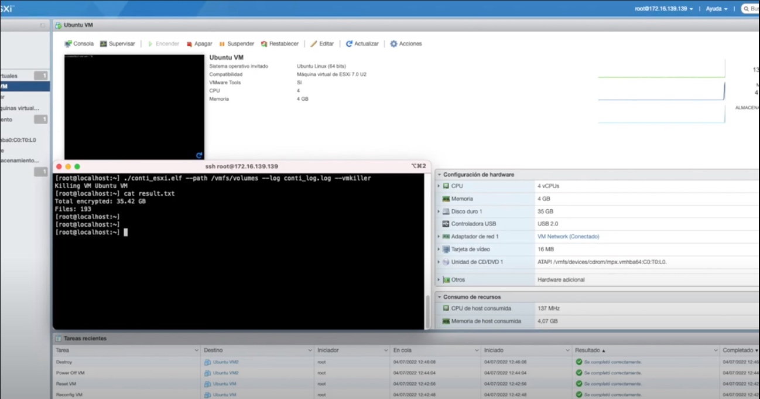760x399 pixels.
Task: Open the root@172.16.139.139 user dropdown
Action: (x=664, y=9)
